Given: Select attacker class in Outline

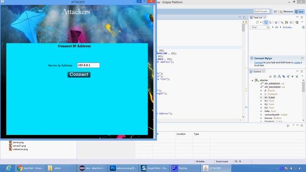Looking at the screenshot, I should [x=263, y=80].
